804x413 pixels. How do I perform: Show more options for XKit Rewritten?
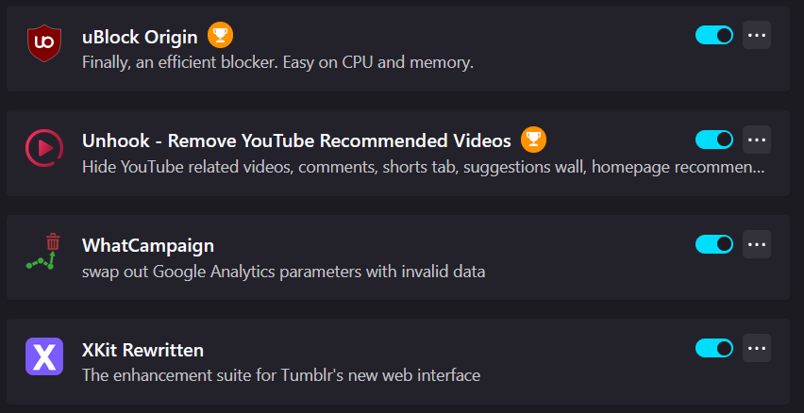click(757, 348)
